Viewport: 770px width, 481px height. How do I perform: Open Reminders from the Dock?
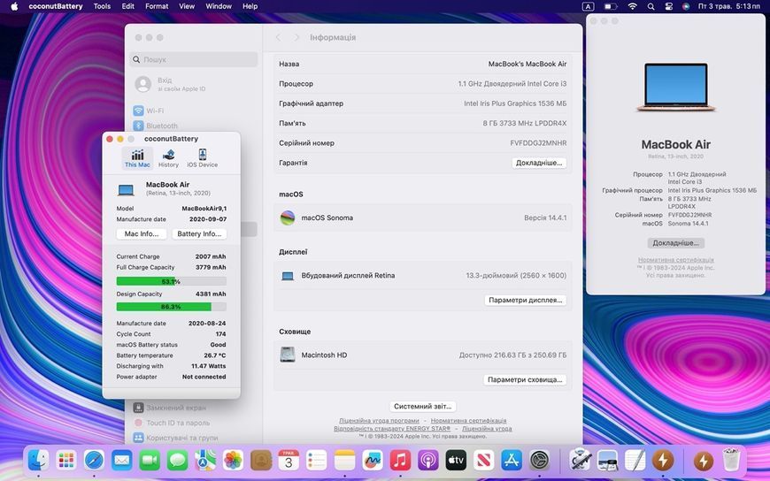(317, 461)
